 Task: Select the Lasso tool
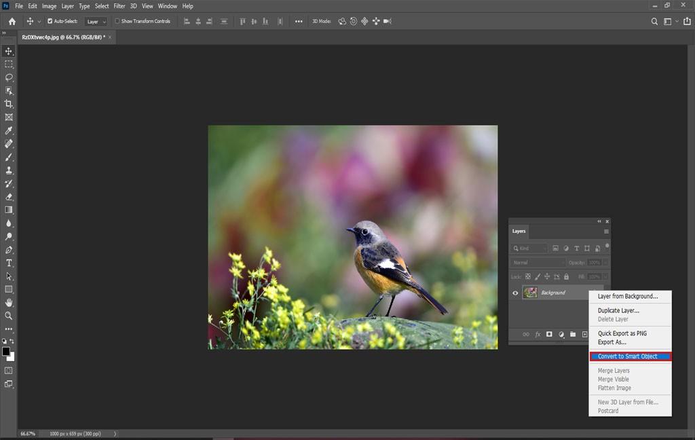tap(8, 77)
